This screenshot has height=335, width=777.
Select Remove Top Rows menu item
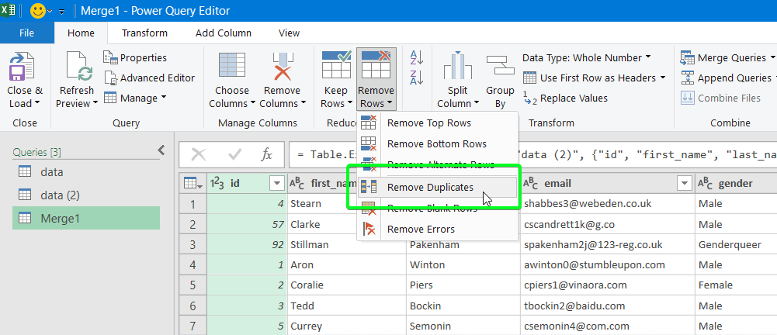pos(437,123)
